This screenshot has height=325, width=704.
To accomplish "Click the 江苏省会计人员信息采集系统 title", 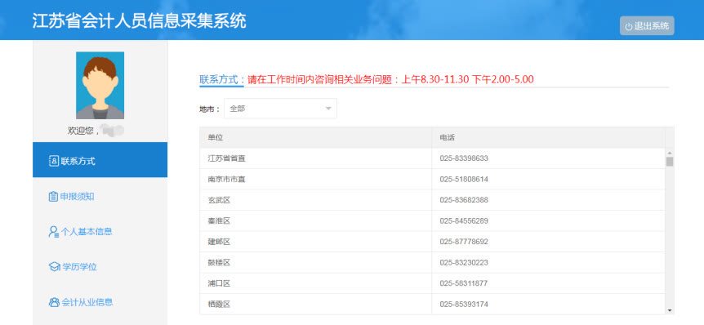I will [139, 21].
